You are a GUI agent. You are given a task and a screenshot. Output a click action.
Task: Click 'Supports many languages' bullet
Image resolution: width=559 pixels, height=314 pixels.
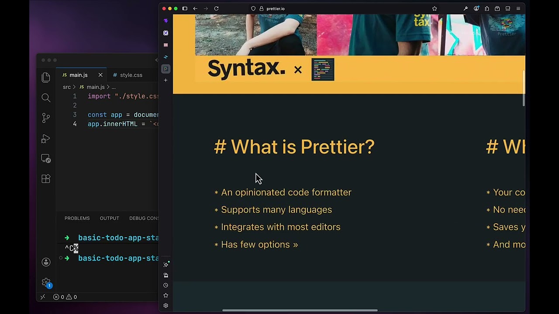(276, 210)
